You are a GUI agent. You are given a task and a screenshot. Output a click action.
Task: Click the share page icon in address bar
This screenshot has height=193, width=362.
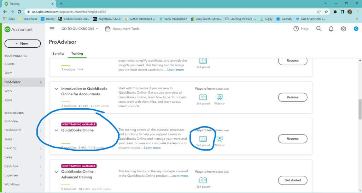(319, 12)
